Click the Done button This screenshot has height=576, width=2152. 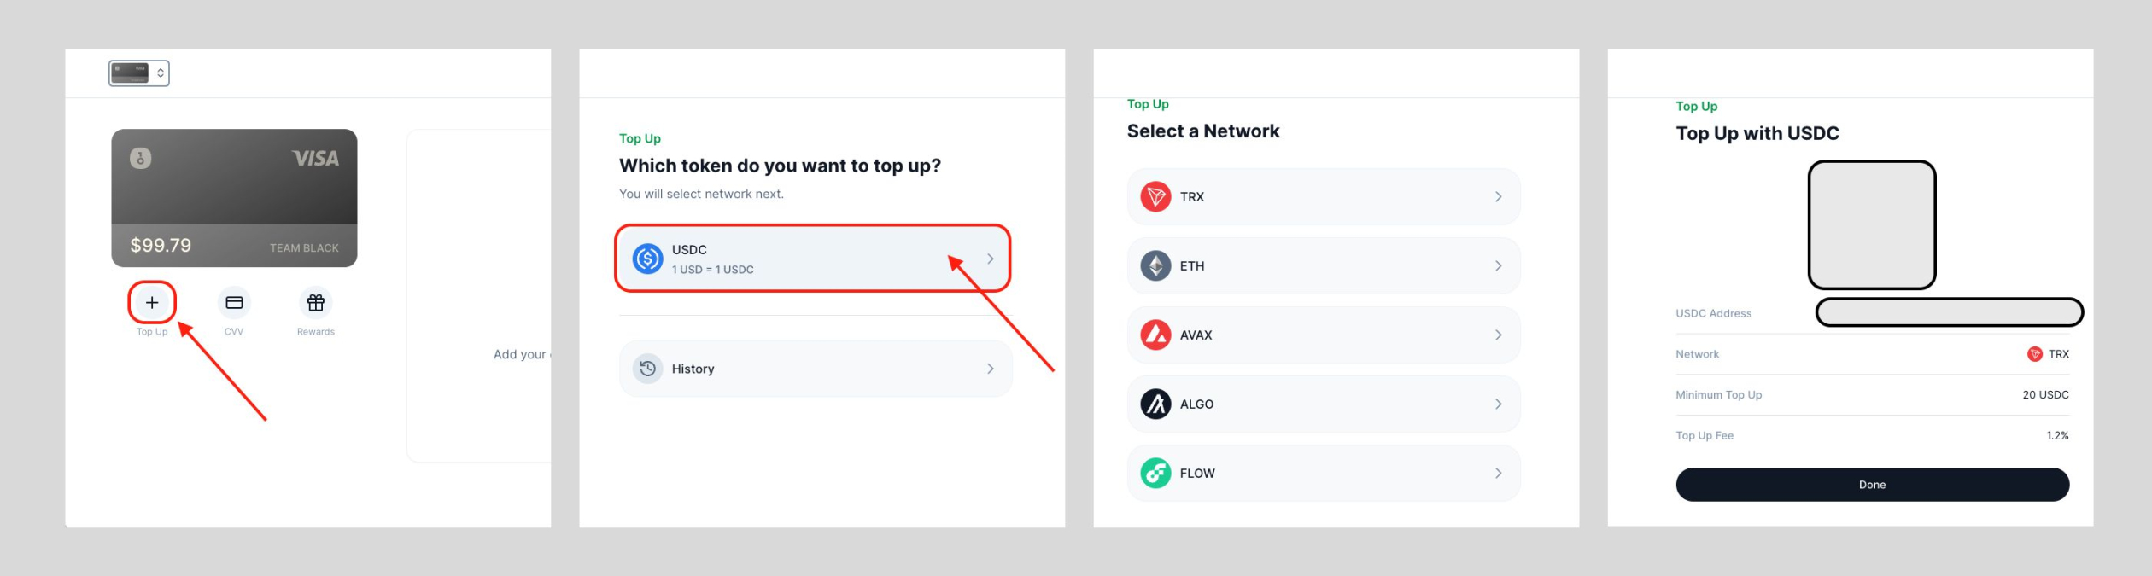pyautogui.click(x=1872, y=485)
